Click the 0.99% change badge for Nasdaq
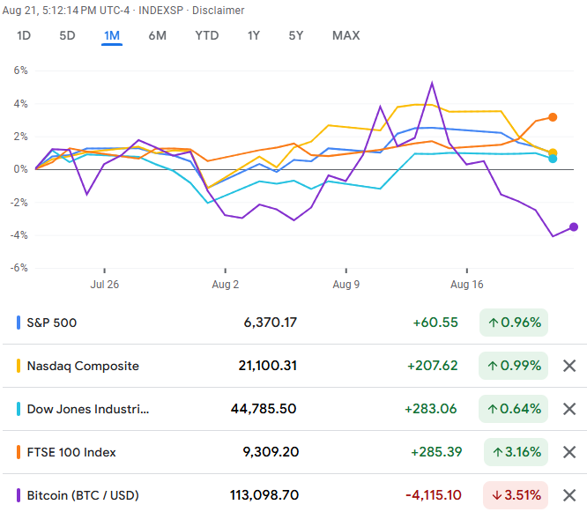587x512 pixels. click(x=513, y=366)
